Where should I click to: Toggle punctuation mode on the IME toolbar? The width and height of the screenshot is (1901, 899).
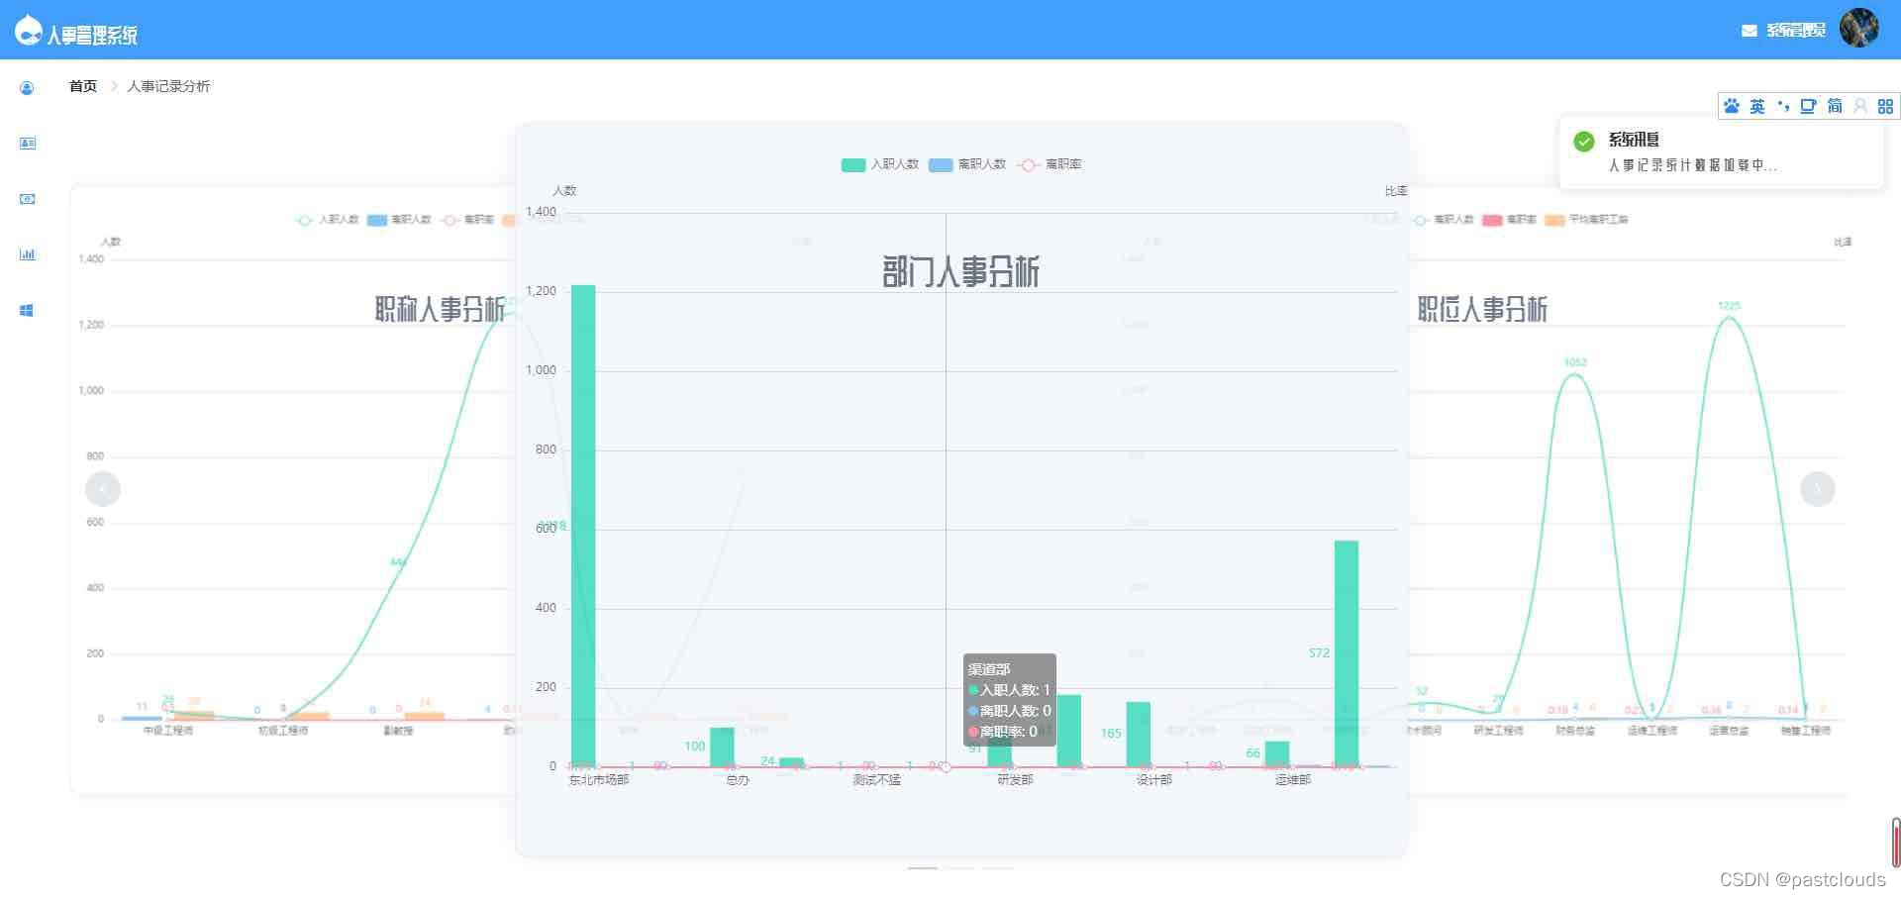(1783, 106)
